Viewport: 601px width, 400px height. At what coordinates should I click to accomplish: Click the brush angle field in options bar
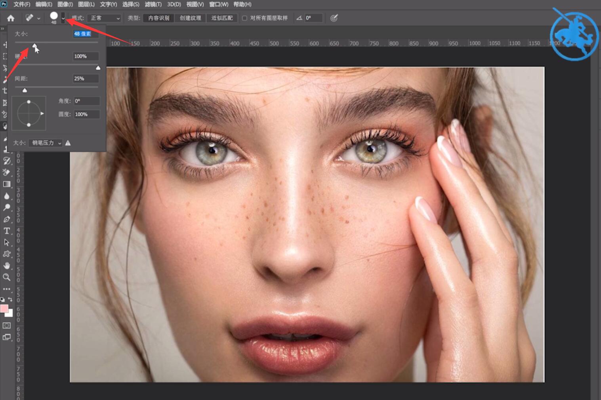pyautogui.click(x=313, y=18)
